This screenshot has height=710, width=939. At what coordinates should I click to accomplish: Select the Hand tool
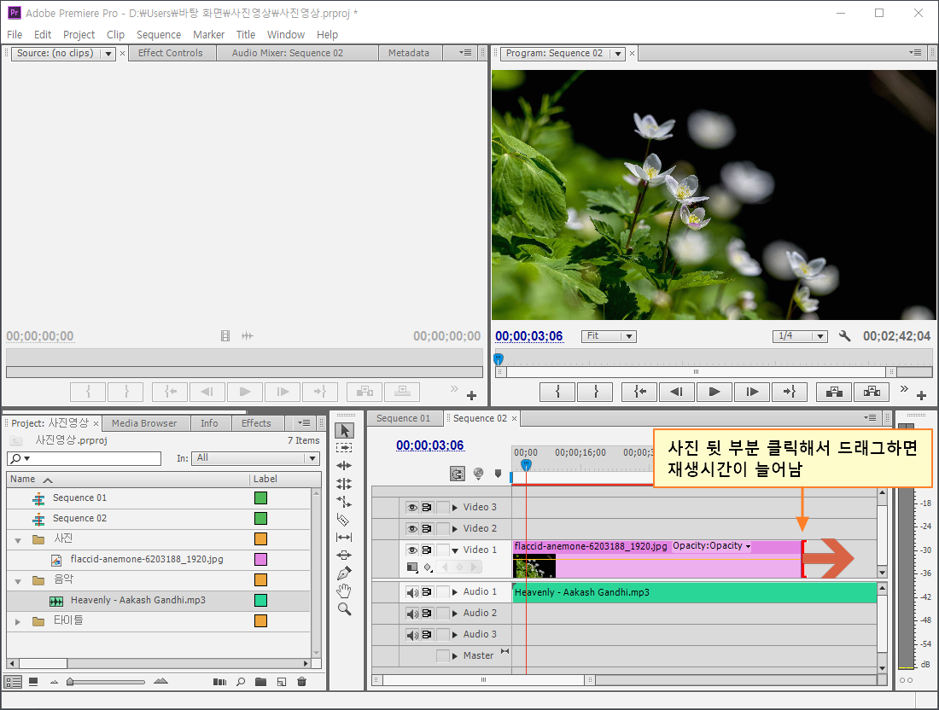[344, 591]
